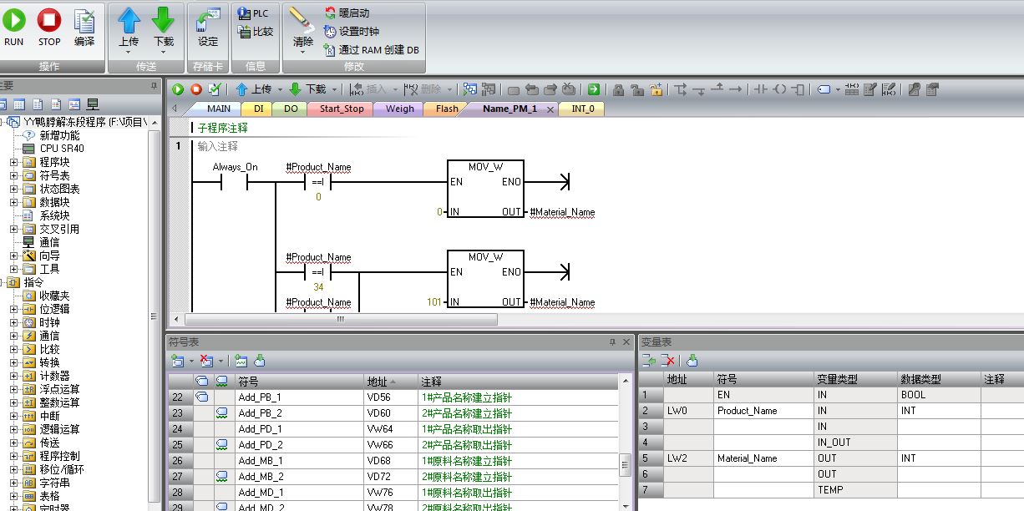Click the insert contact icon in editor toolbar
Screen dimensions: 1024x511
pyautogui.click(x=759, y=89)
